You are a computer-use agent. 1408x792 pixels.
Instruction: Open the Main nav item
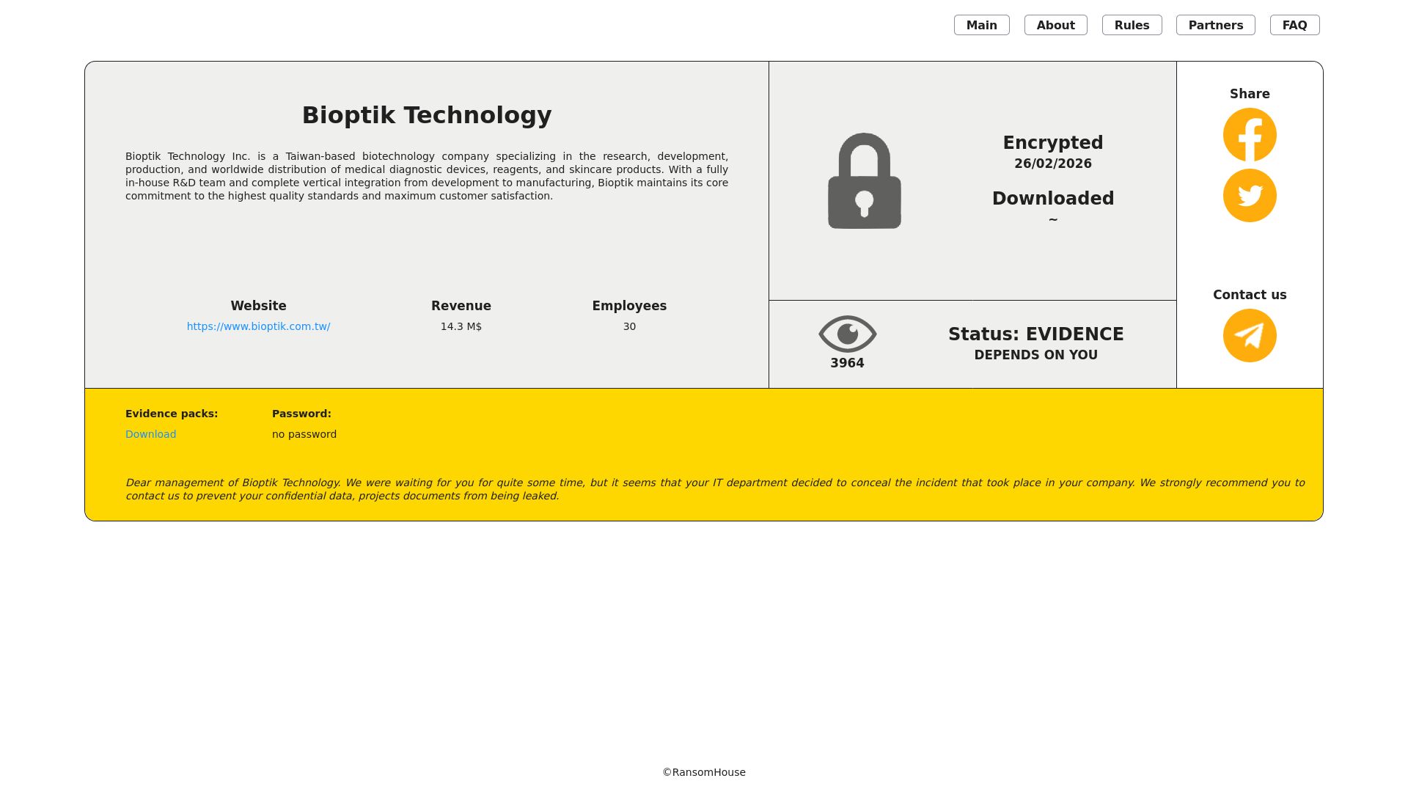click(x=982, y=25)
